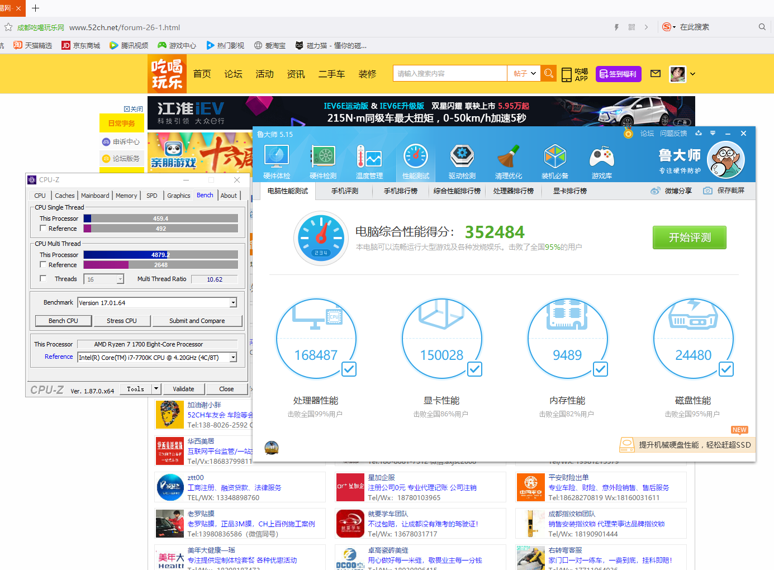Open the 手机评测 tab in 鲁大师
The image size is (774, 570).
click(345, 191)
